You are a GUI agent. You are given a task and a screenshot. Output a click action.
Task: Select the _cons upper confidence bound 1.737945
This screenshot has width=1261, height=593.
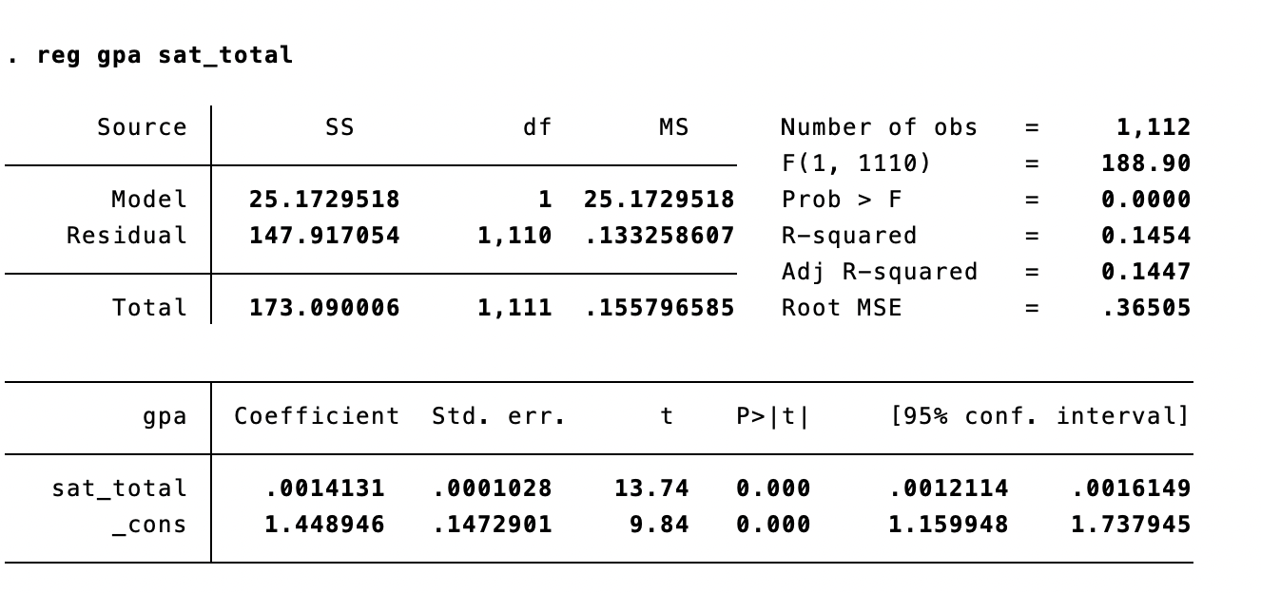(1131, 525)
